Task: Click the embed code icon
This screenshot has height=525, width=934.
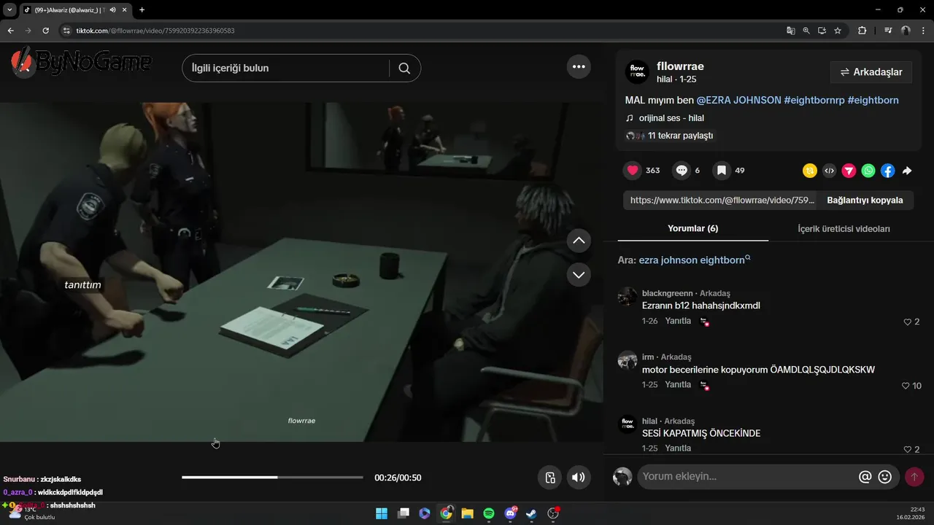Action: pyautogui.click(x=829, y=171)
